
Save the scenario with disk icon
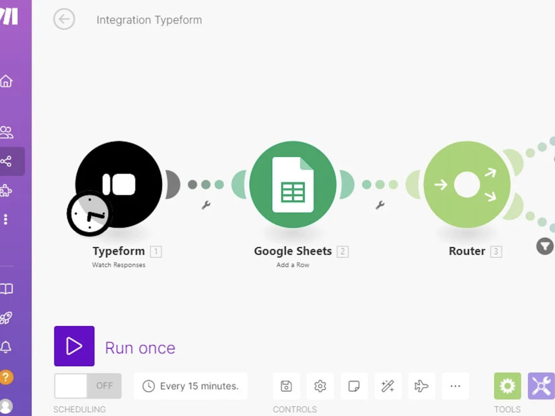coord(286,386)
